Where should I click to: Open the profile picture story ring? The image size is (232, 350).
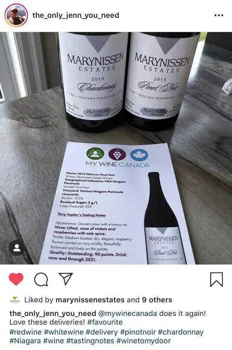tap(16, 16)
